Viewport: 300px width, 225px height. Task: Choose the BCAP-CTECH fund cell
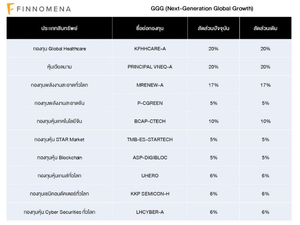coord(150,121)
